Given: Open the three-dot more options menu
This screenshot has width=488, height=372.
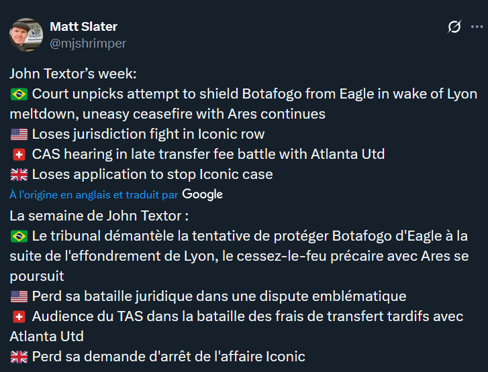Looking at the screenshot, I should click(476, 27).
